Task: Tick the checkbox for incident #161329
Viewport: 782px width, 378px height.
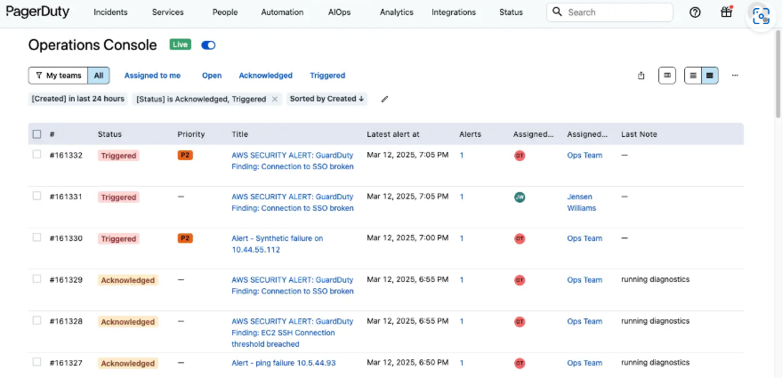Action: (x=36, y=279)
